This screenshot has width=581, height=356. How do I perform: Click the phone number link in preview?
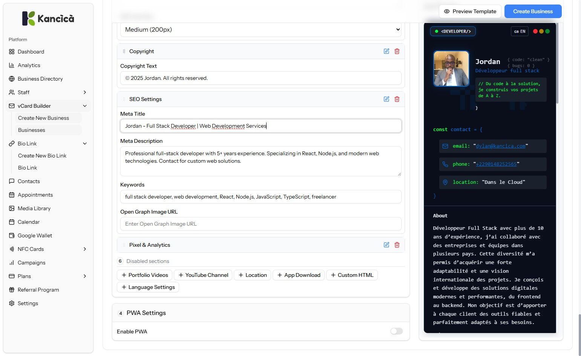coord(496,164)
